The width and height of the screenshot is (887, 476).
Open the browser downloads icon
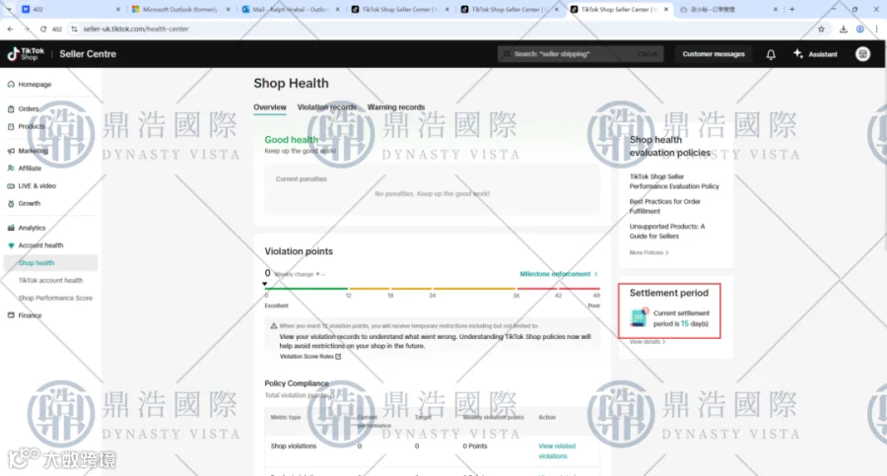pos(843,29)
